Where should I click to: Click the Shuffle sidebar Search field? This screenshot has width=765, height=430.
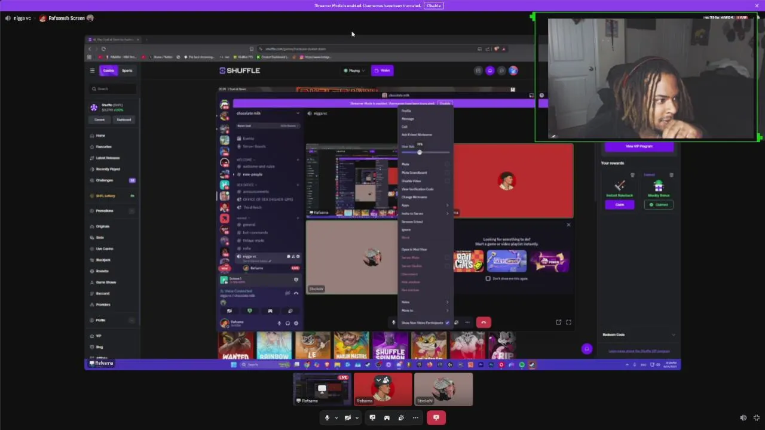[113, 88]
